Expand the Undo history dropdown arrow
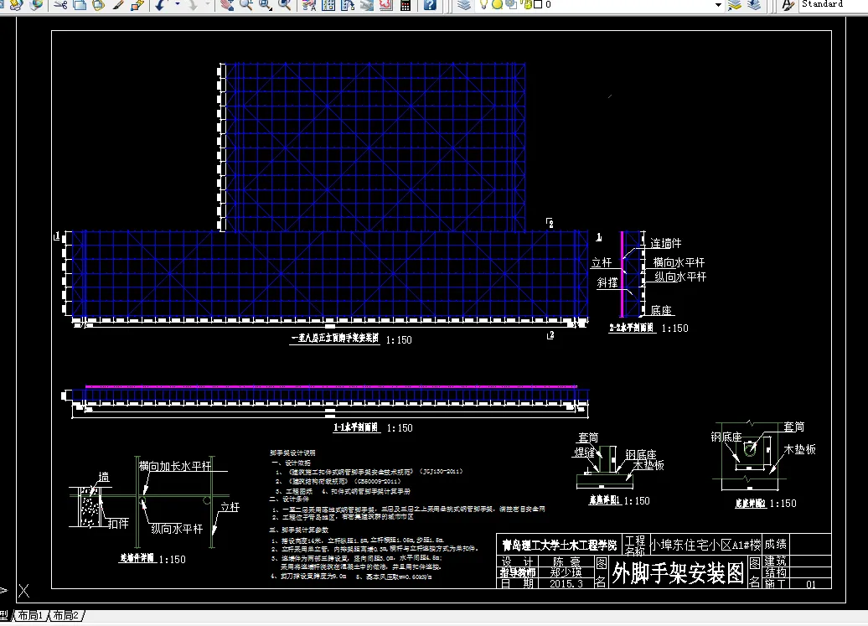The width and height of the screenshot is (868, 626). click(x=177, y=5)
